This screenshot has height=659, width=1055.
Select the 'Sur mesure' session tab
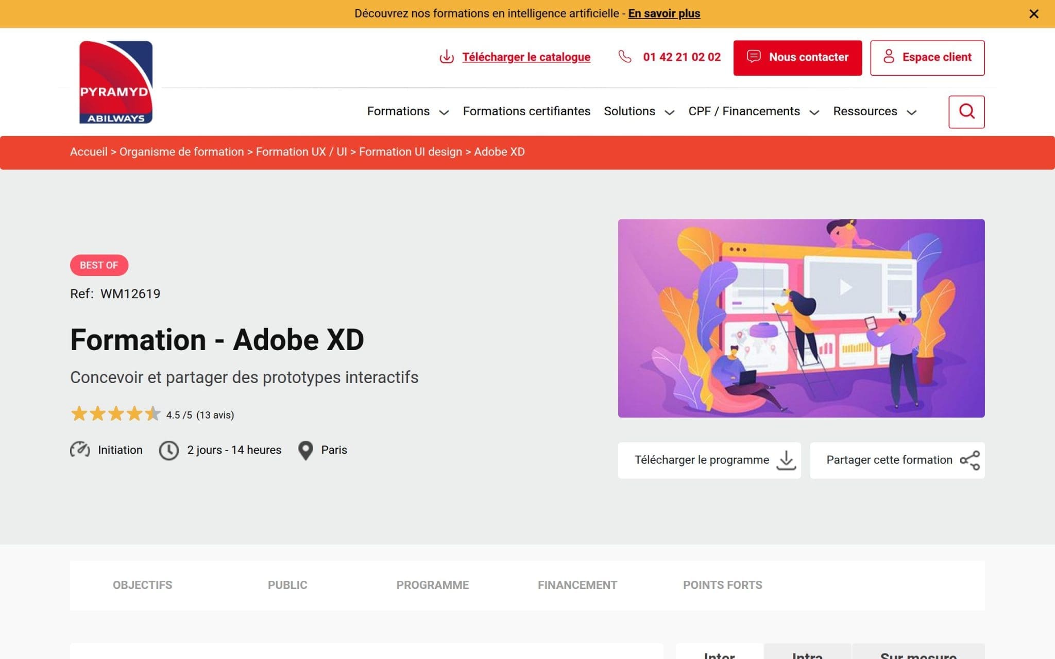[918, 652]
